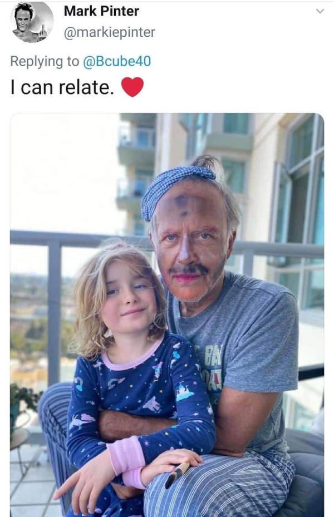The height and width of the screenshot is (517, 334).
Task: Open Mark Pinter's profile avatar
Action: [32, 22]
